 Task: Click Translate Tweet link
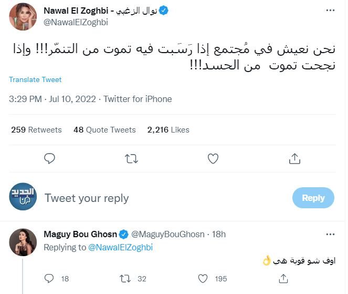tap(35, 79)
